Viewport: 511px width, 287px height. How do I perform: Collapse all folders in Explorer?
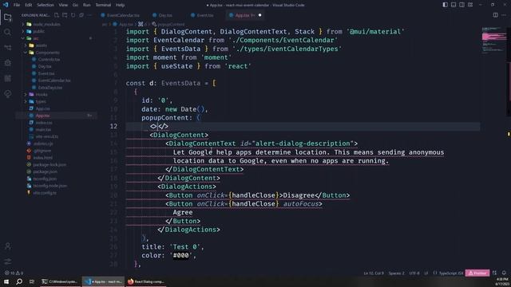tap(81, 15)
